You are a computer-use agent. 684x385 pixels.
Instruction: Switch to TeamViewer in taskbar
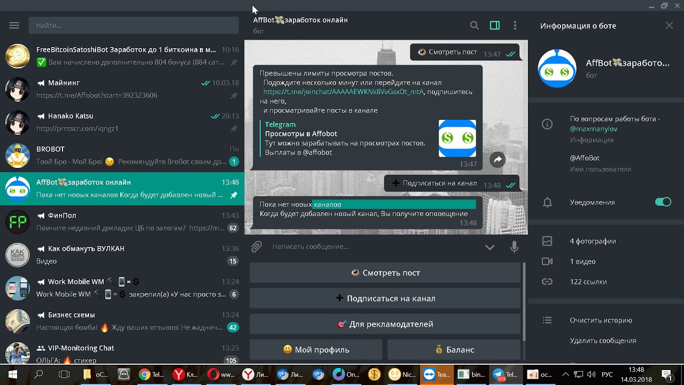pos(437,374)
